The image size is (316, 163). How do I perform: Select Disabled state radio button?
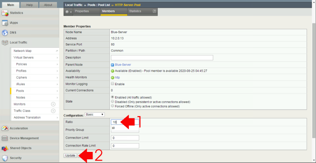point(113,102)
